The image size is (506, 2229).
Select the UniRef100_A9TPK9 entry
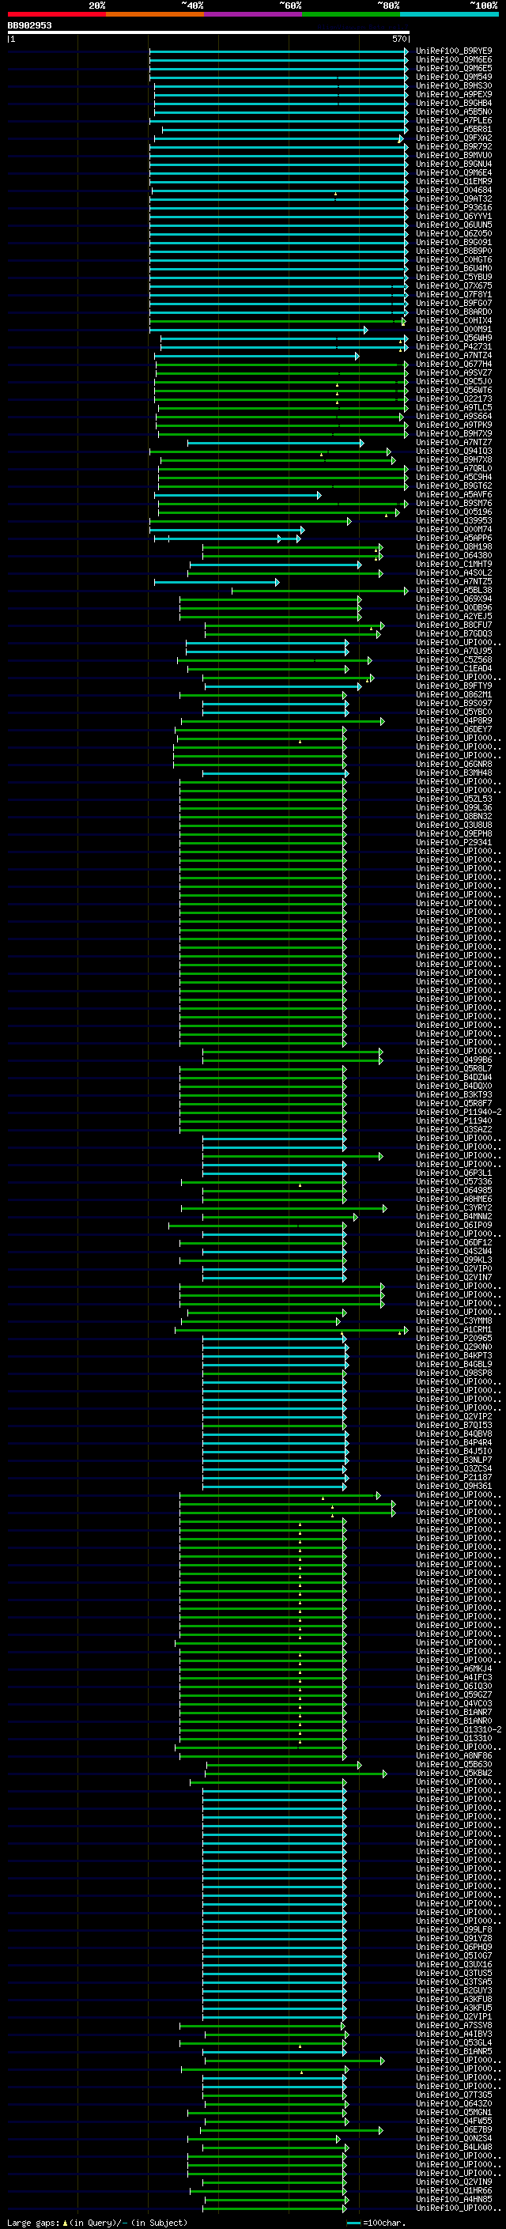(453, 424)
